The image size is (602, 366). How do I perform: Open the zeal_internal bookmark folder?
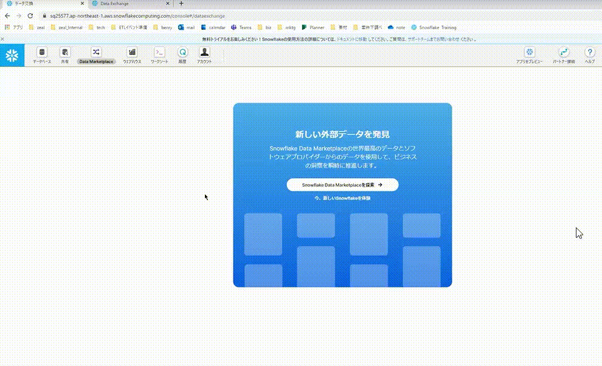click(x=66, y=27)
